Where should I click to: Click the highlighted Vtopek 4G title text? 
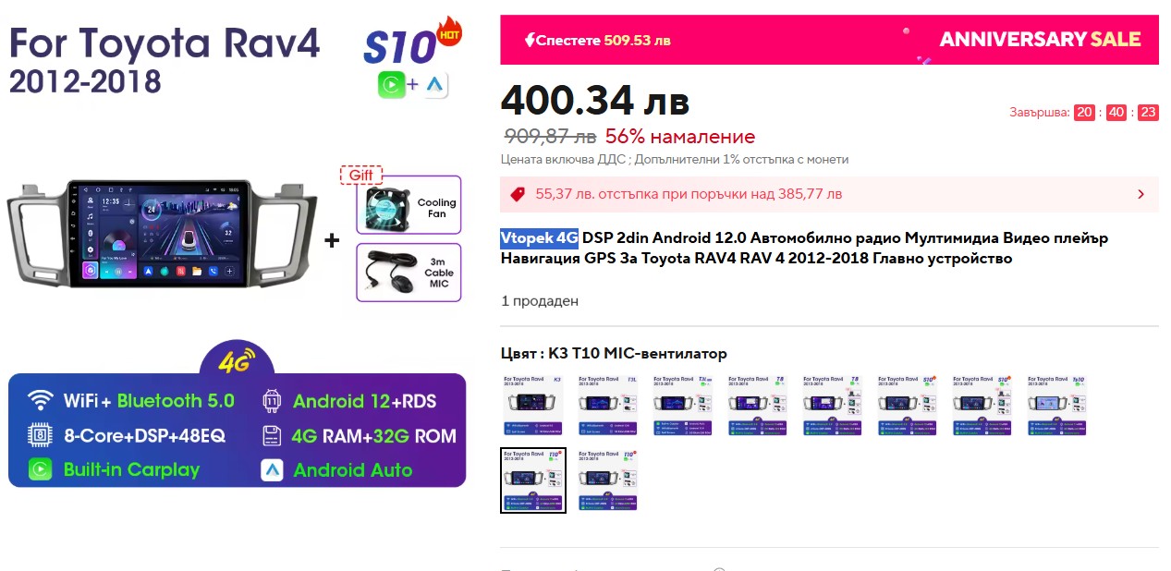coord(539,238)
